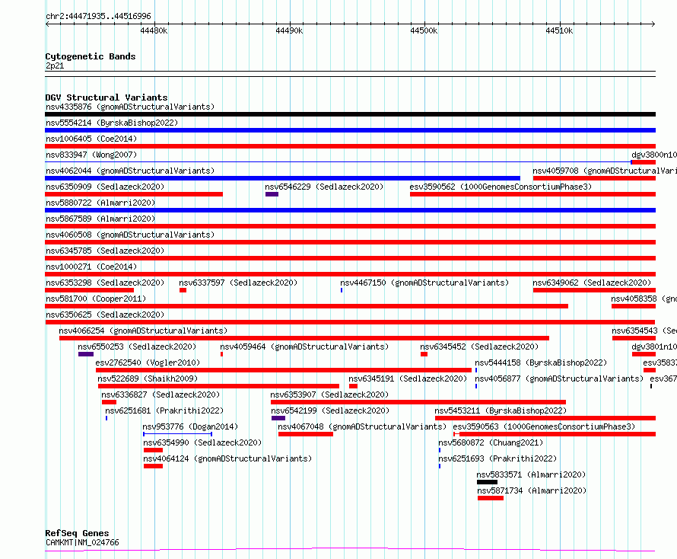Click the nsv6353298 Sedlazeck2020 label
This screenshot has height=559, width=677.
(x=105, y=283)
